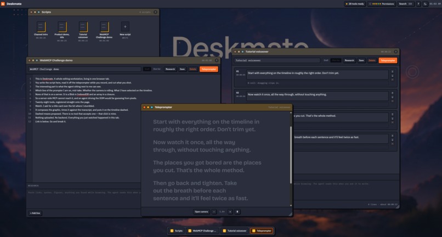
Task: Move the 'That's the whole method' line up
Action: tap(392, 115)
